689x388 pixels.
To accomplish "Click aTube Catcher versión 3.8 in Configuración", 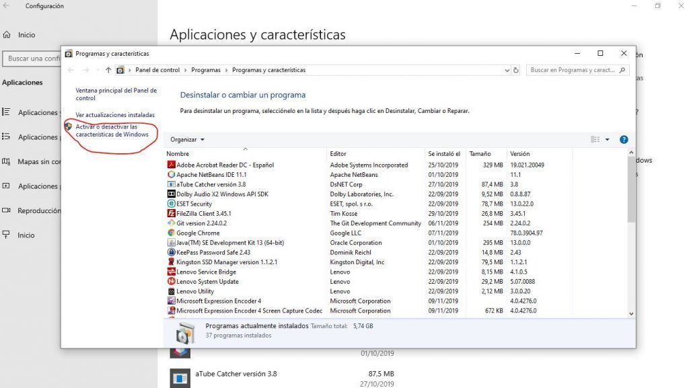I will click(236, 374).
